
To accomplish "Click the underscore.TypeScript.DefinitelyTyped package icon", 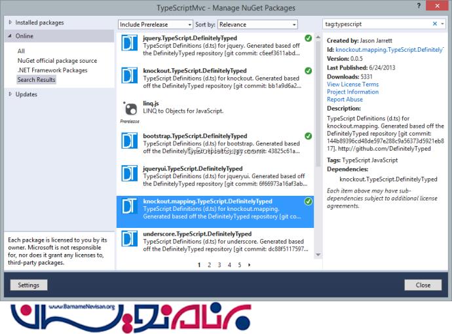I will click(130, 239).
